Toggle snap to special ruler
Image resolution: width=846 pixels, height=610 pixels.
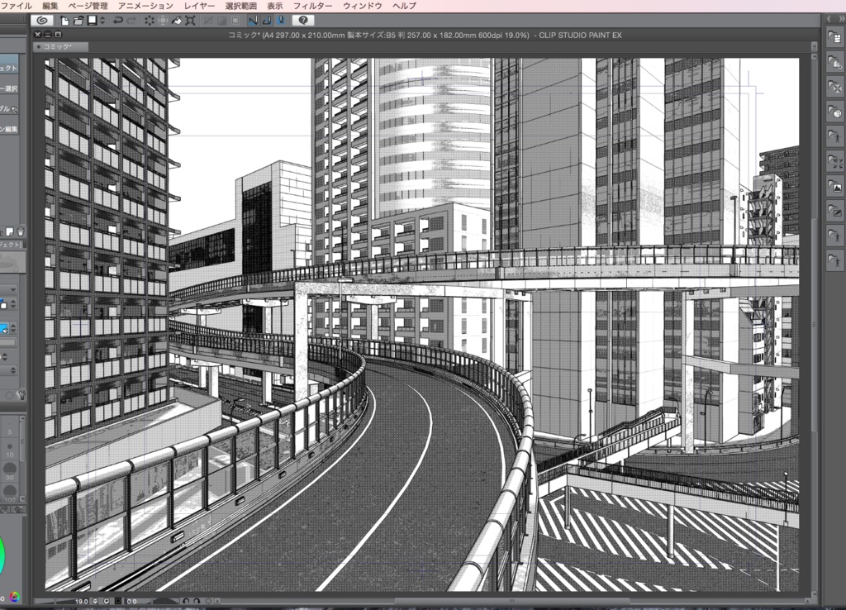coord(266,19)
